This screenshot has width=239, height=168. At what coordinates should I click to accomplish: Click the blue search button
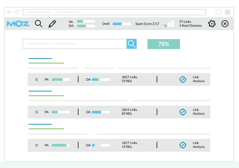131,44
